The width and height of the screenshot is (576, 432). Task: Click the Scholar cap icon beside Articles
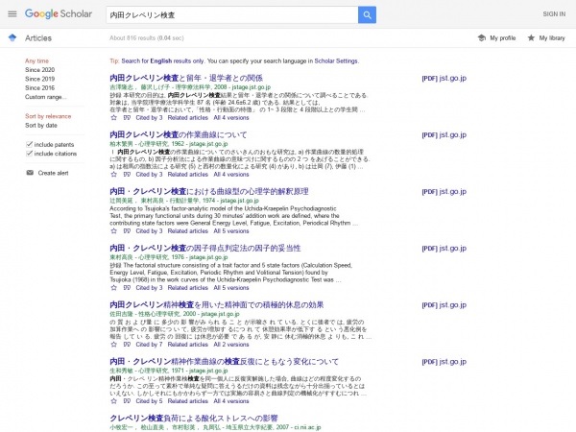12,37
